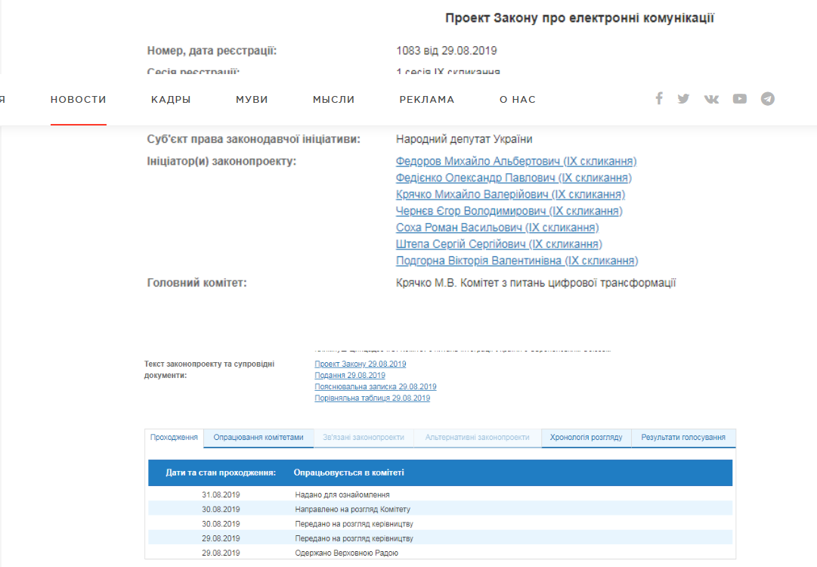This screenshot has width=817, height=567.
Task: Open Подгорна Вікторія Валентинівна link
Action: point(517,261)
